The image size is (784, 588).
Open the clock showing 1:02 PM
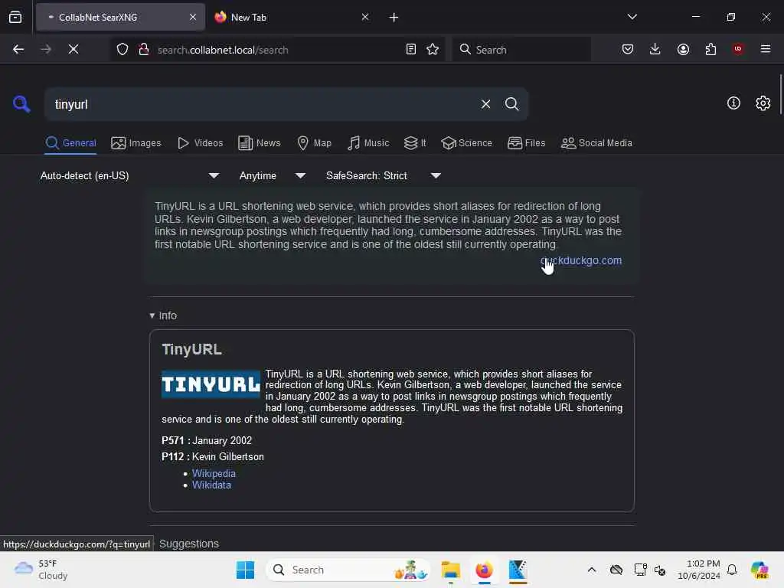click(699, 570)
